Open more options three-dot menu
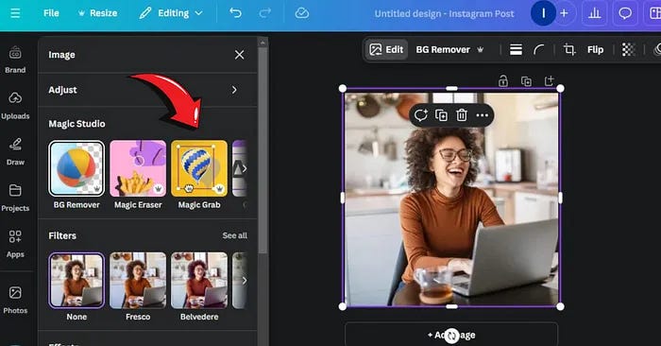Screen dimensions: 661x346 (482, 114)
